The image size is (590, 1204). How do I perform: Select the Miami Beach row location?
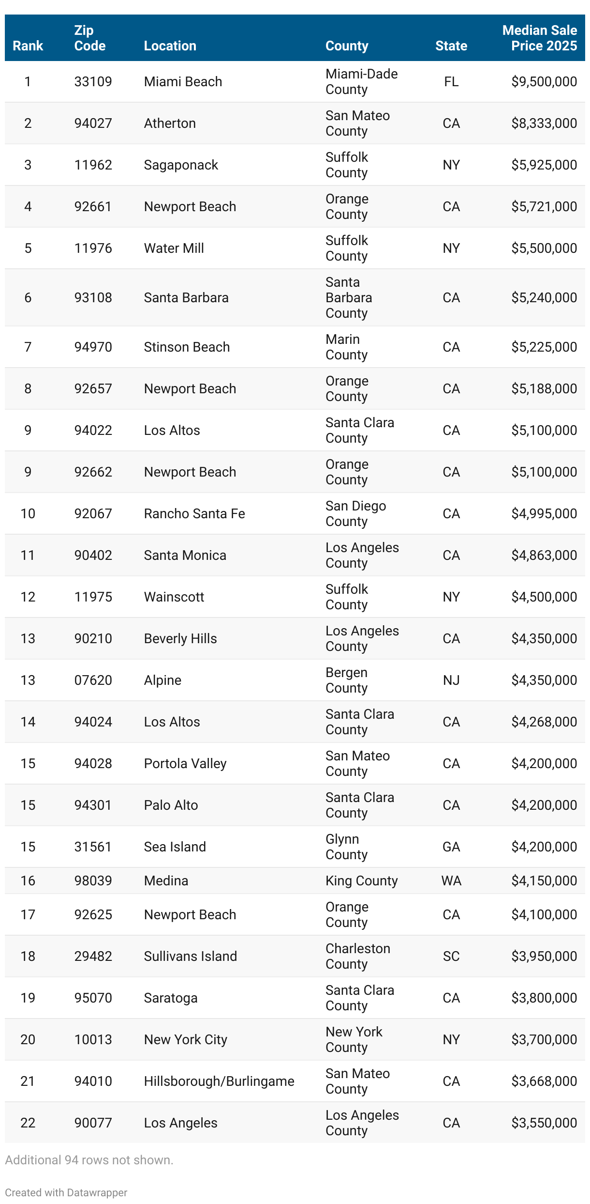(183, 81)
